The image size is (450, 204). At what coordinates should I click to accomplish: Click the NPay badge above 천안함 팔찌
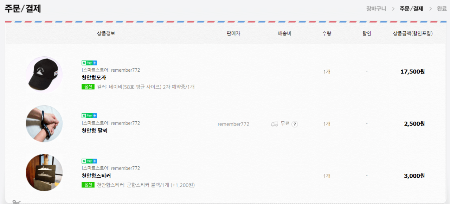(x=89, y=116)
